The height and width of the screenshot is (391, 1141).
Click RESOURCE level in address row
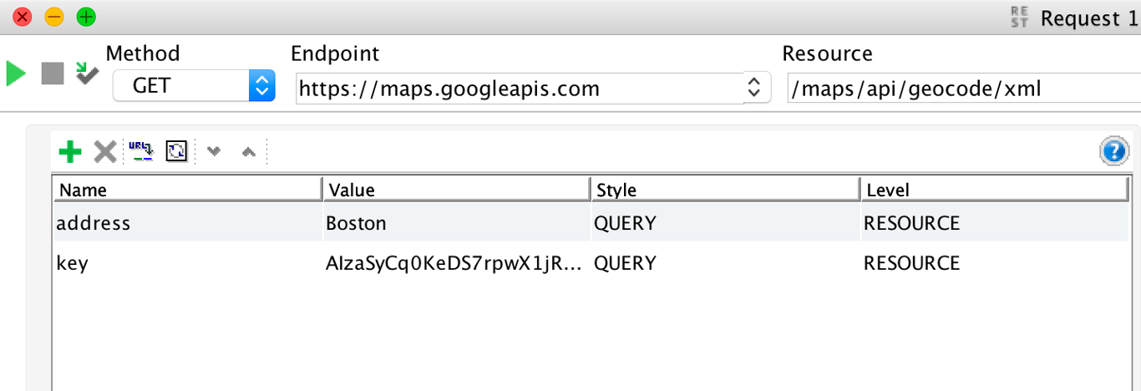[995, 223]
